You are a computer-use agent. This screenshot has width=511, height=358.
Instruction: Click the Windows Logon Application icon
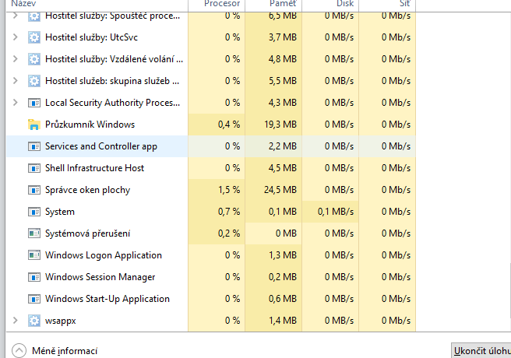pyautogui.click(x=33, y=255)
